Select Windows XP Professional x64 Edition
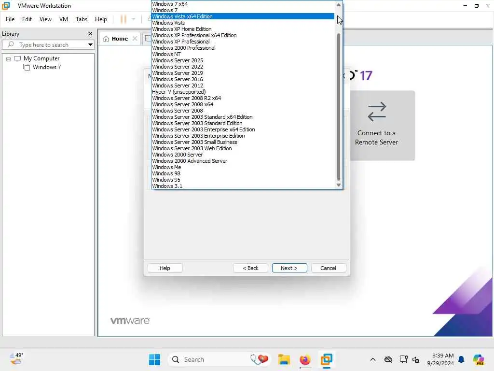The image size is (494, 371). click(243, 35)
